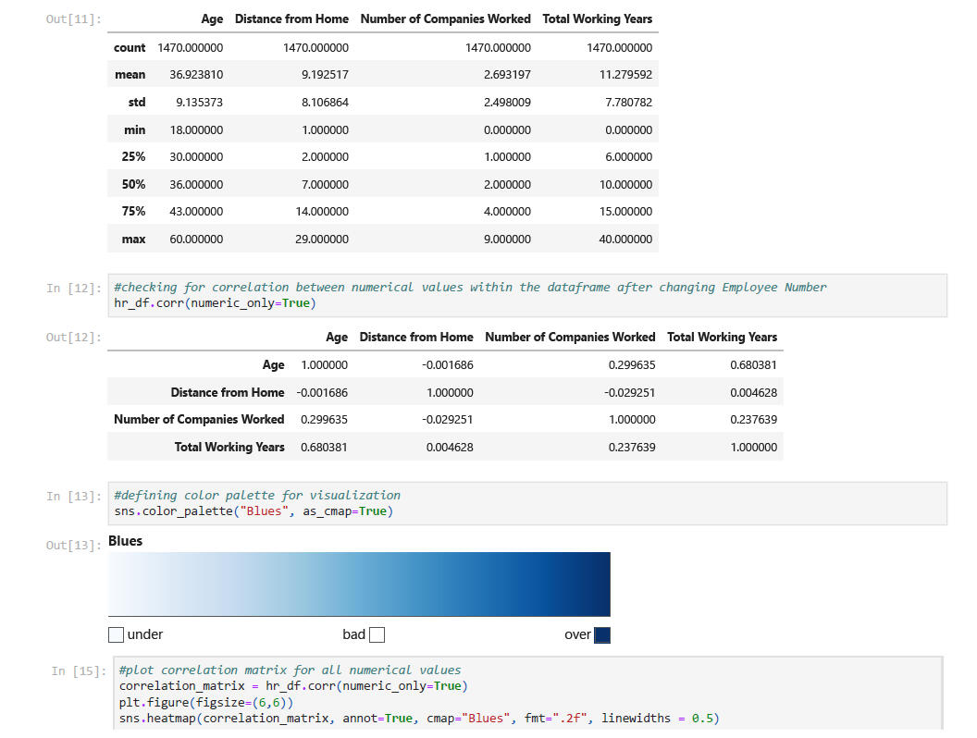
Task: Click the std value 8.106864
Action: pyautogui.click(x=326, y=102)
